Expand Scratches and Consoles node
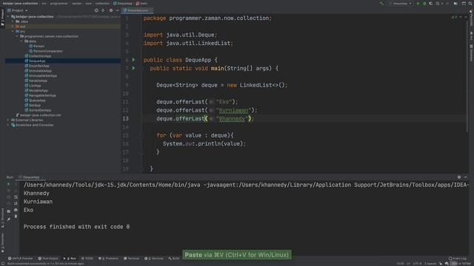This screenshot has height=266, width=474. coord(8,125)
